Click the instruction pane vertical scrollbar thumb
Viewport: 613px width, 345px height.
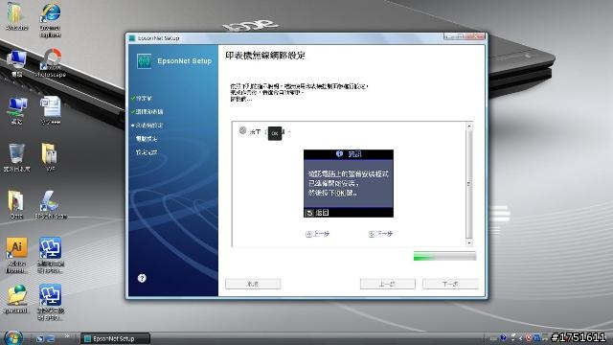[x=469, y=184]
